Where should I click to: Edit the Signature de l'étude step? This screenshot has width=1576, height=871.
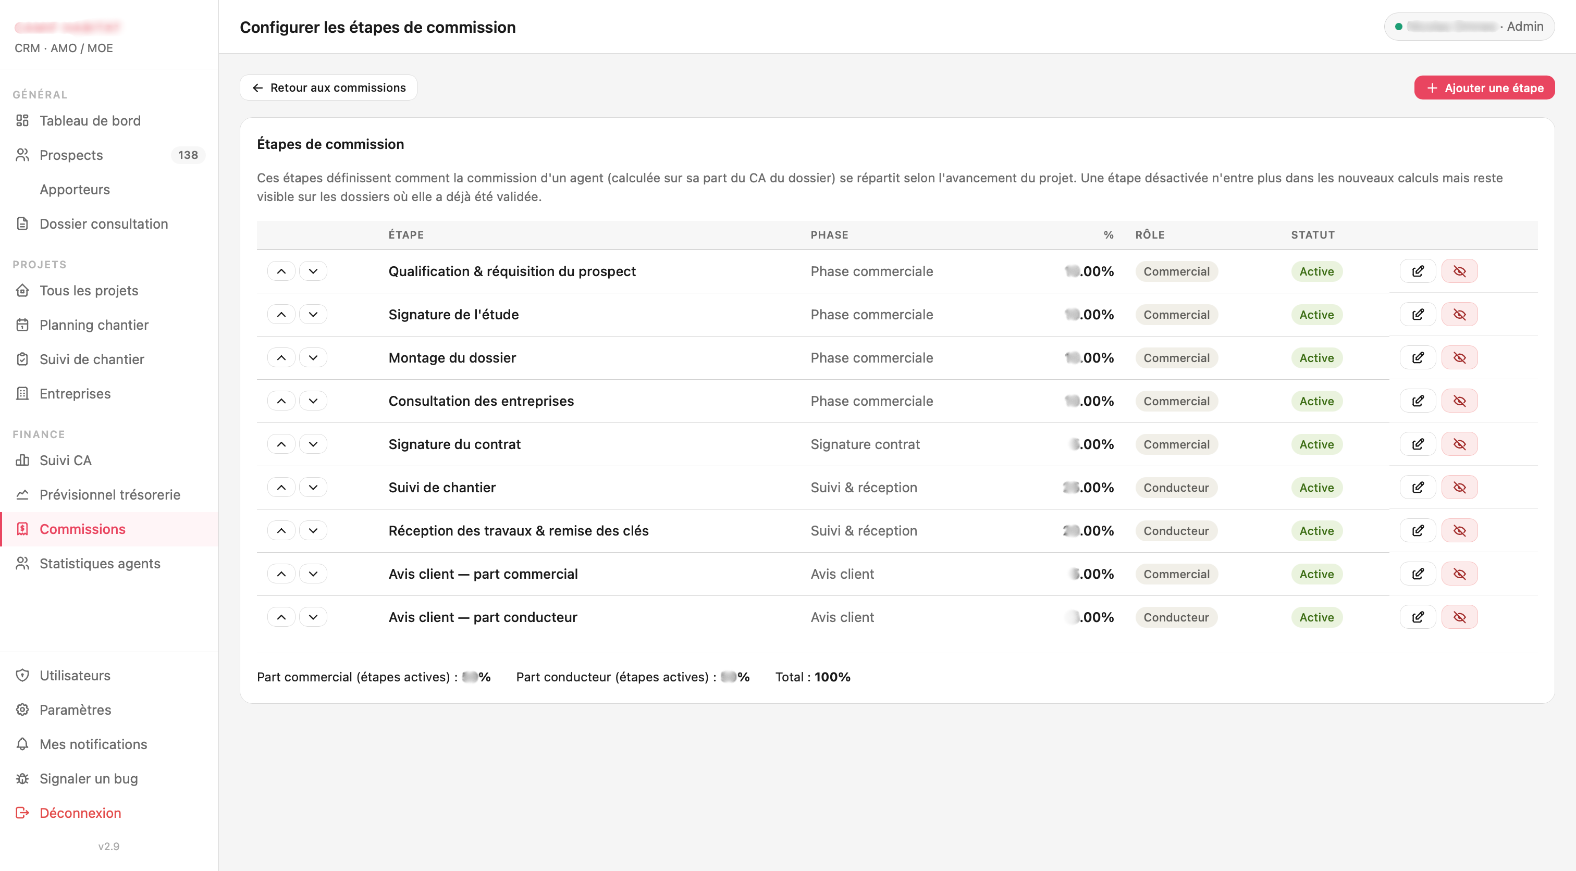pos(1418,315)
